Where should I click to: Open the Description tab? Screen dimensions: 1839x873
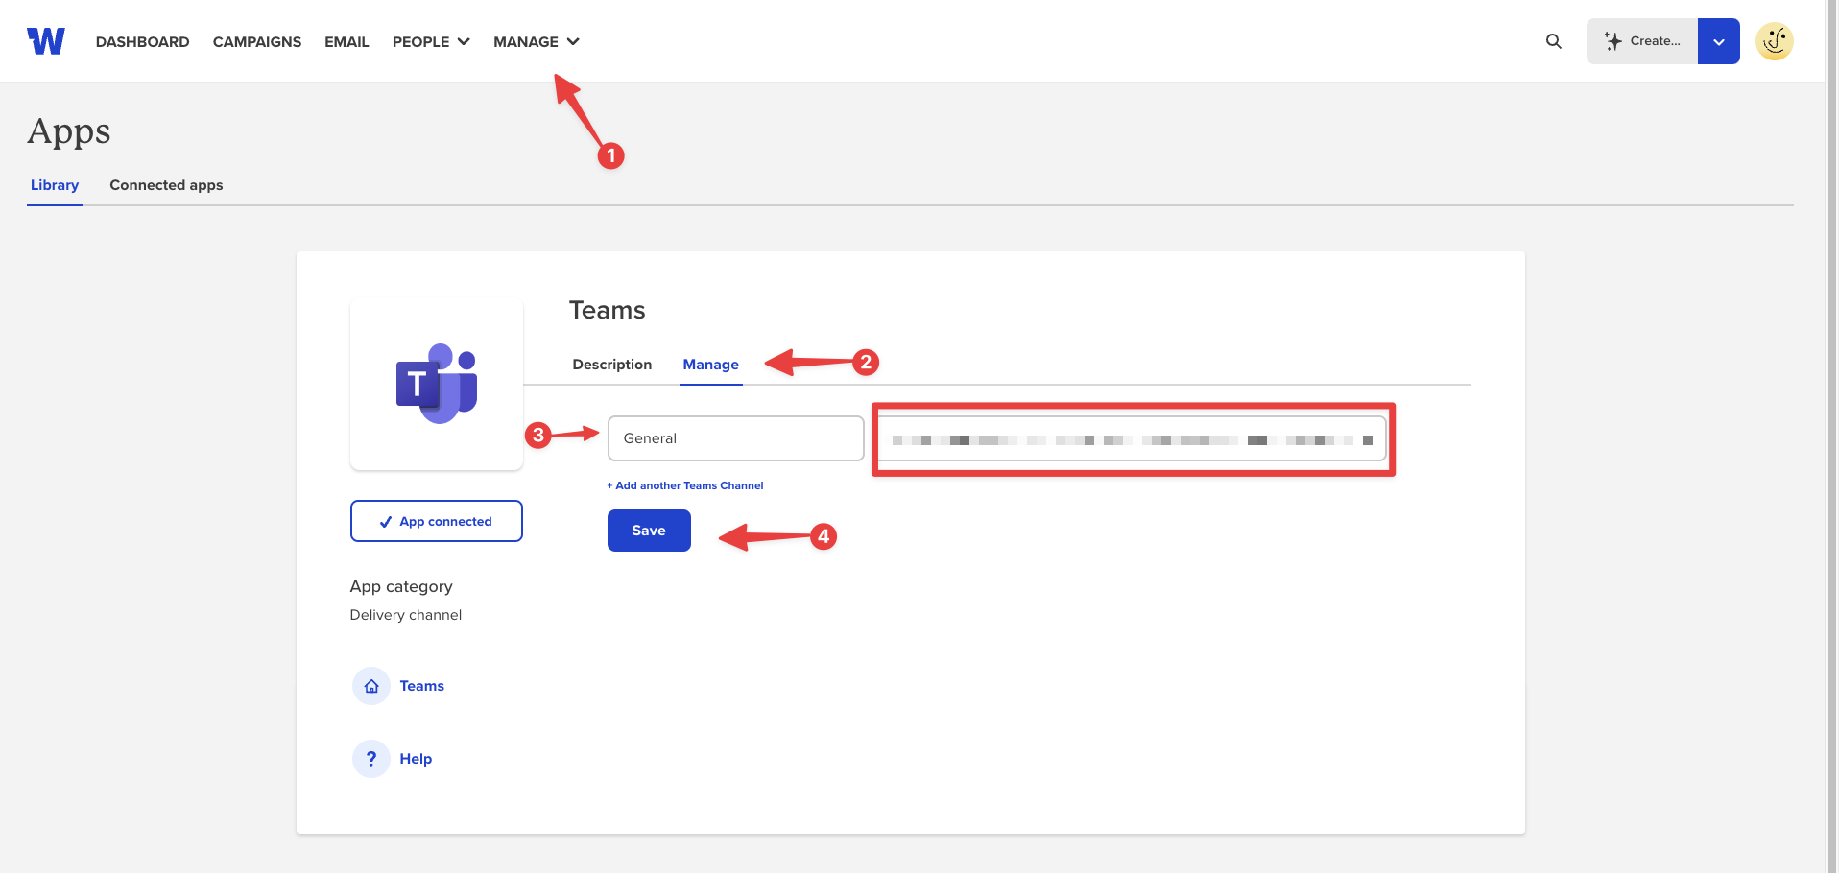(612, 365)
